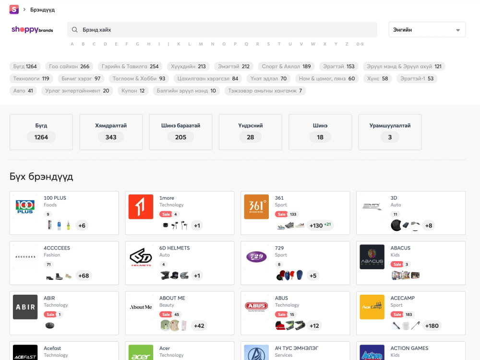Select the Купон 12 category chip
480x360 pixels.
tap(133, 91)
